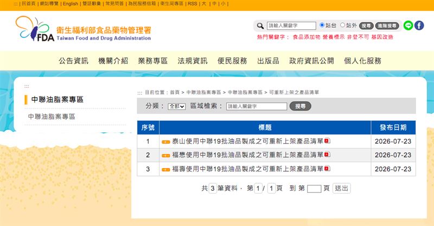Viewport: 434px width, 226px height.
Task: Click the magnifier search icon
Action: (260, 25)
